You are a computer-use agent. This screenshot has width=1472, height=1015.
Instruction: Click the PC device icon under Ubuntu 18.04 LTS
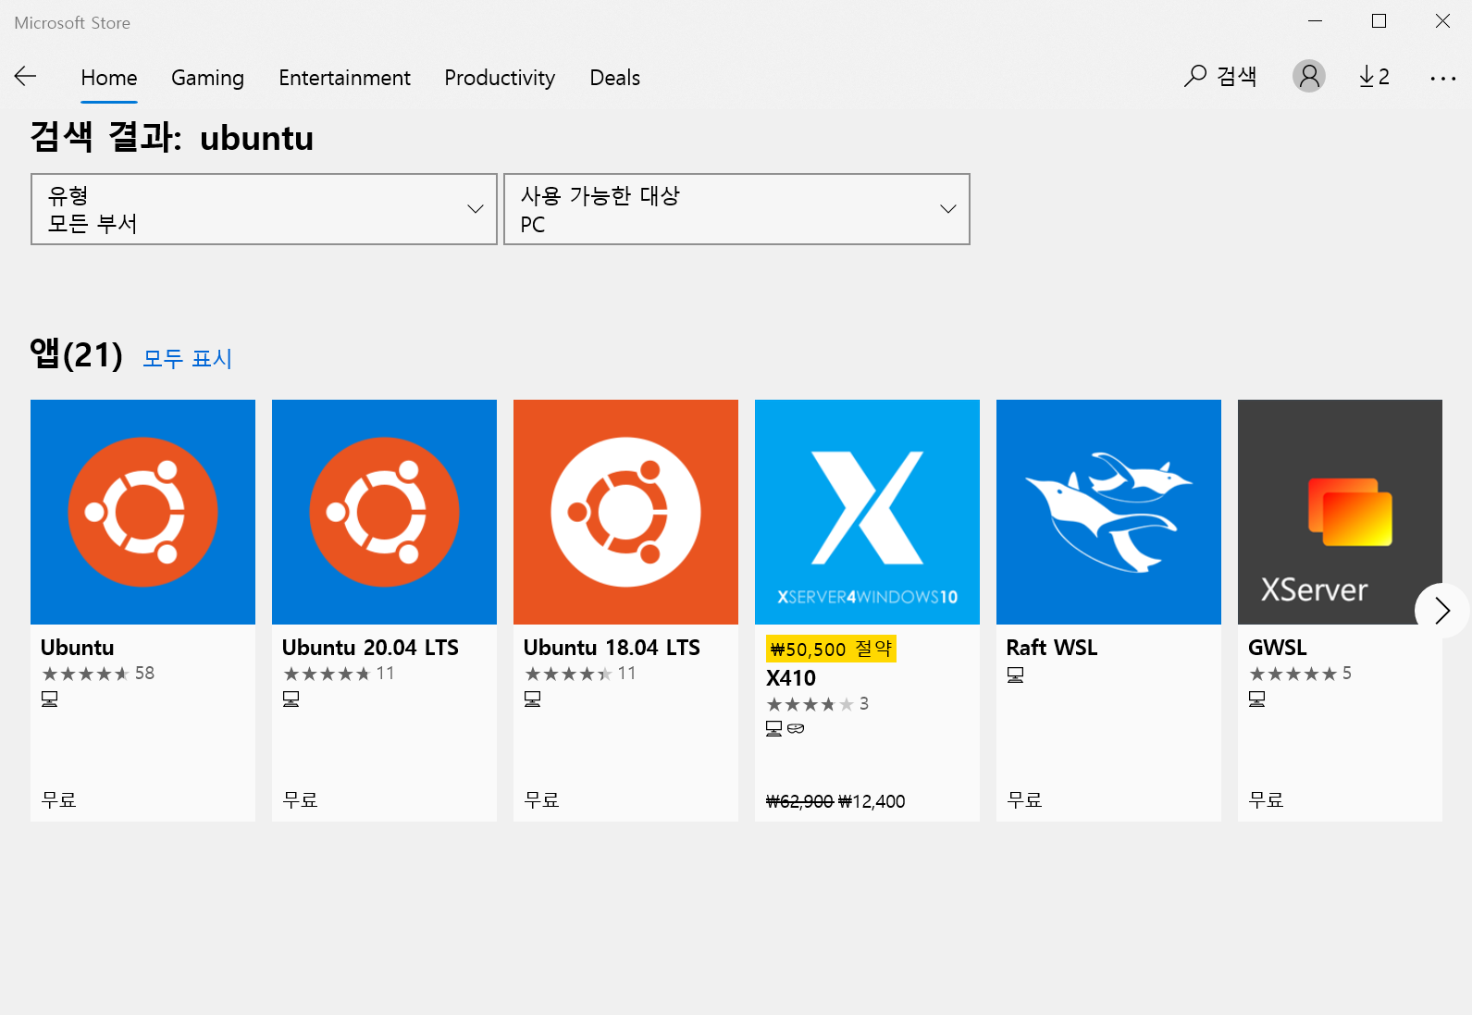coord(533,699)
